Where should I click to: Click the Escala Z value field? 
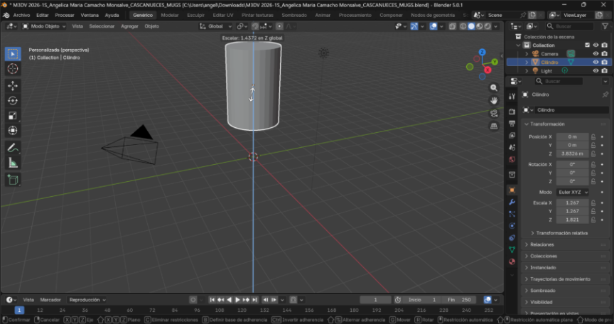571,220
